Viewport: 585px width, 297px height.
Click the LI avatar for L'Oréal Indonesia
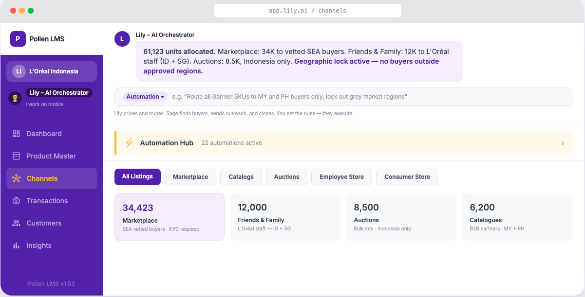tap(19, 71)
